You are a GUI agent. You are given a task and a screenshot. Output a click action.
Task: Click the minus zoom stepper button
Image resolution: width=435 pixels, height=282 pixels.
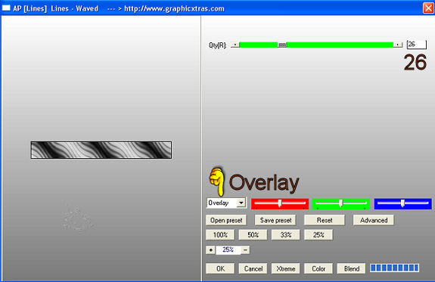pyautogui.click(x=245, y=249)
